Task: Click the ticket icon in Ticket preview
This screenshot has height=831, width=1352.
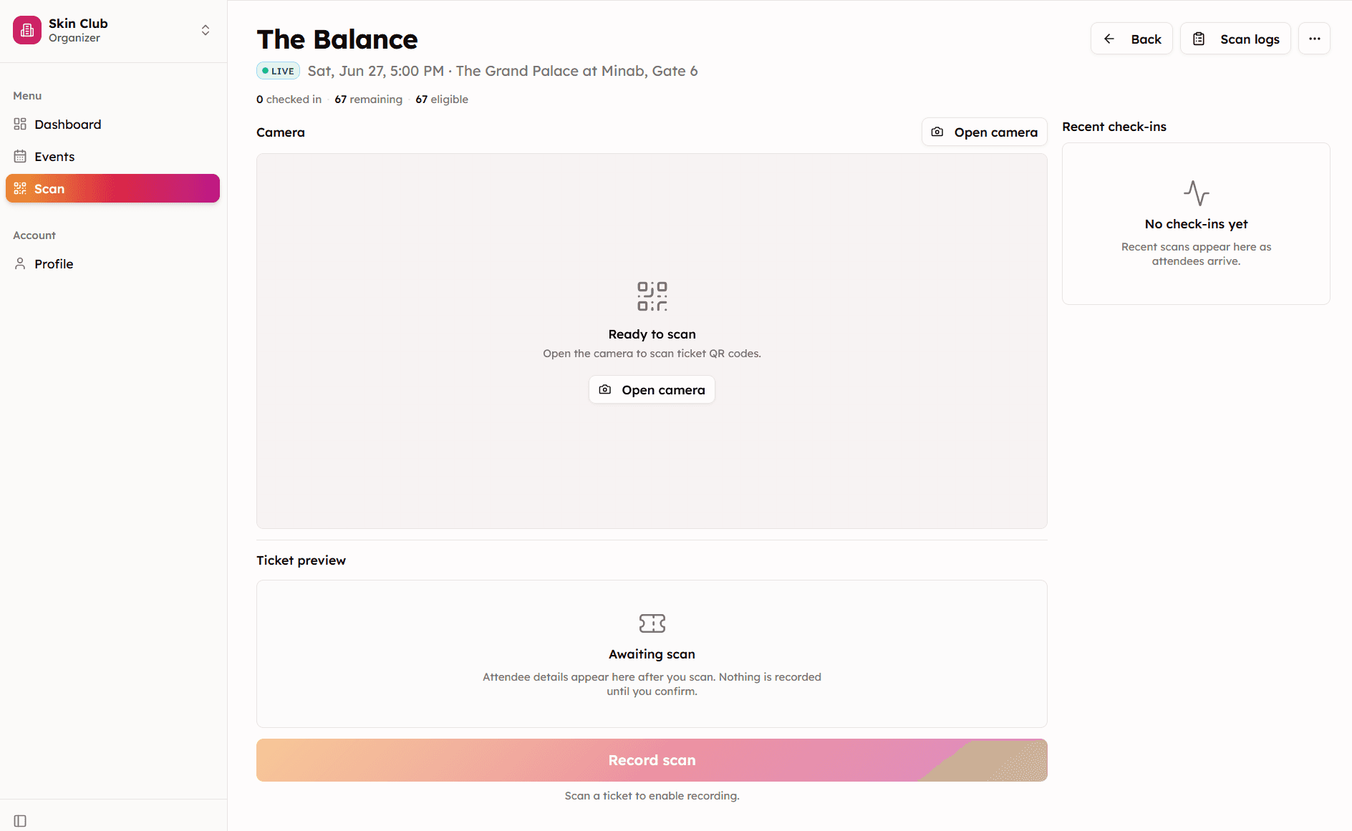Action: click(x=652, y=623)
